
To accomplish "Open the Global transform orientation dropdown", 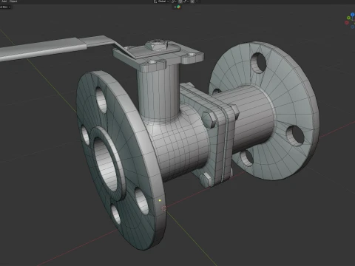I will [x=161, y=1].
